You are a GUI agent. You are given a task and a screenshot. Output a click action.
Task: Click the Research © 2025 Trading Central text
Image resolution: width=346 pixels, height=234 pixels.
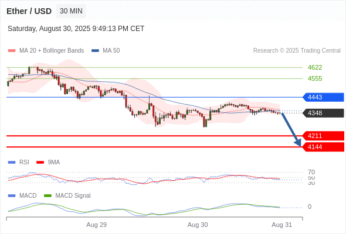tap(297, 51)
